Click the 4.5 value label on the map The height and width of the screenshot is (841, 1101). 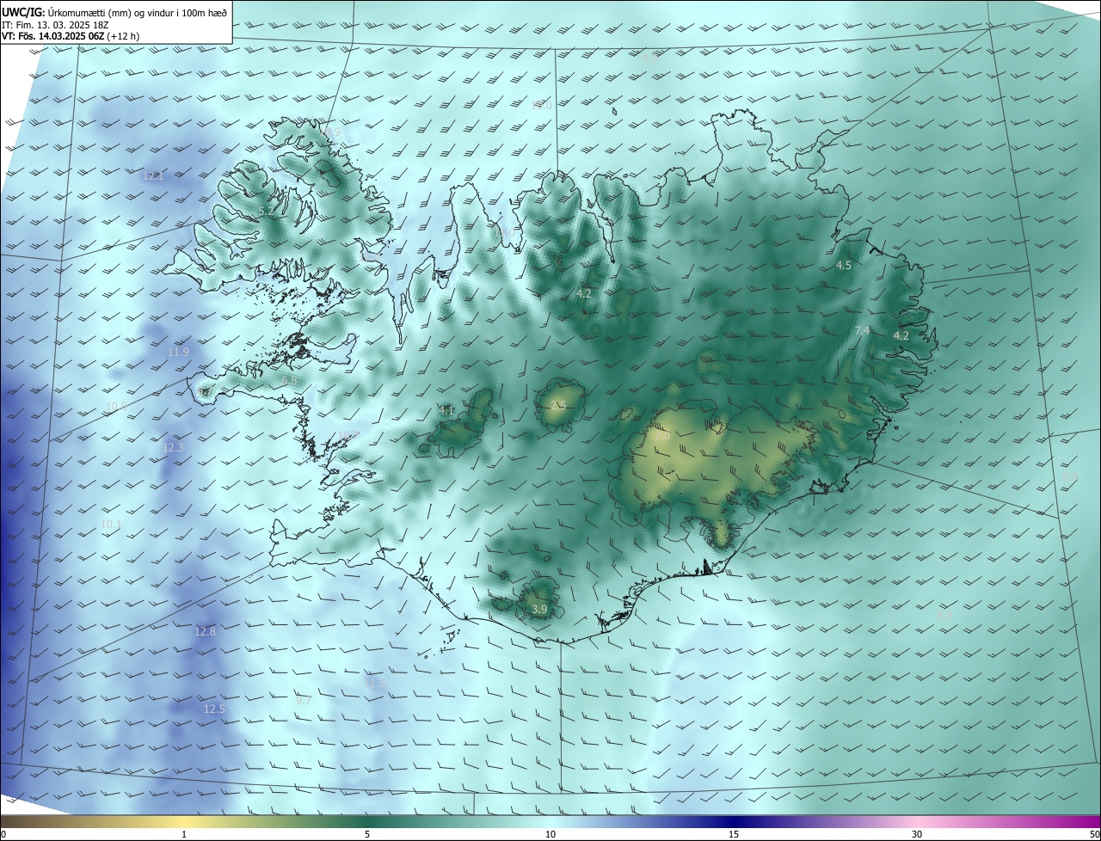pyautogui.click(x=844, y=266)
